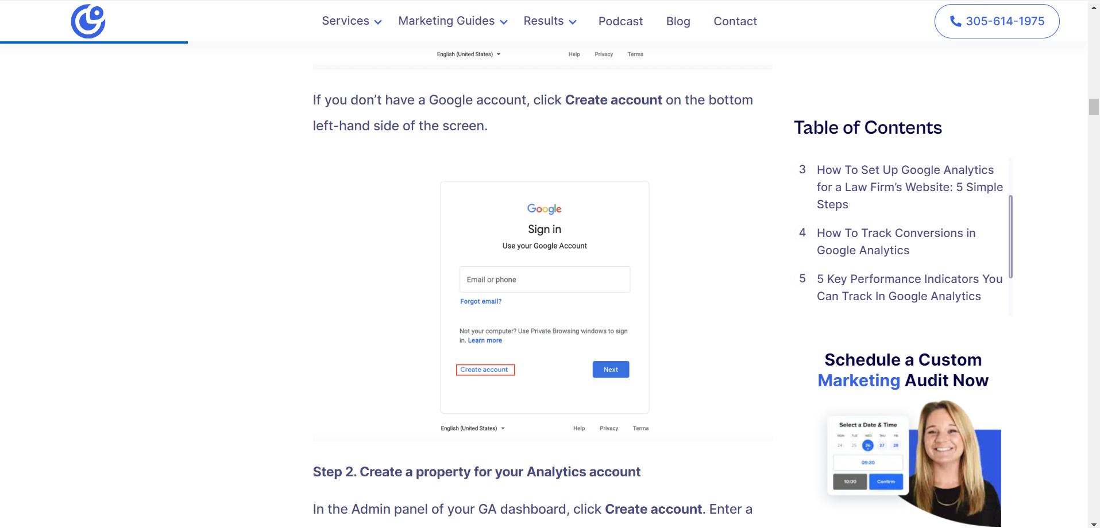
Task: Open the marketing audit scheduling image
Action: [913, 463]
